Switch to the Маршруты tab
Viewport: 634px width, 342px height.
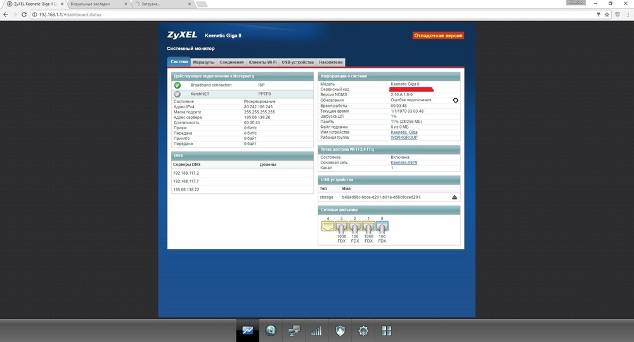coord(204,62)
